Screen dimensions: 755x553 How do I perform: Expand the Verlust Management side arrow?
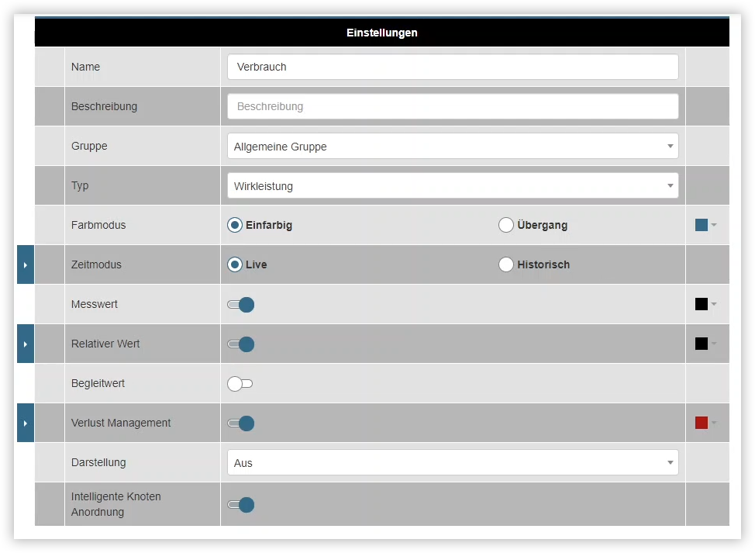pyautogui.click(x=25, y=423)
